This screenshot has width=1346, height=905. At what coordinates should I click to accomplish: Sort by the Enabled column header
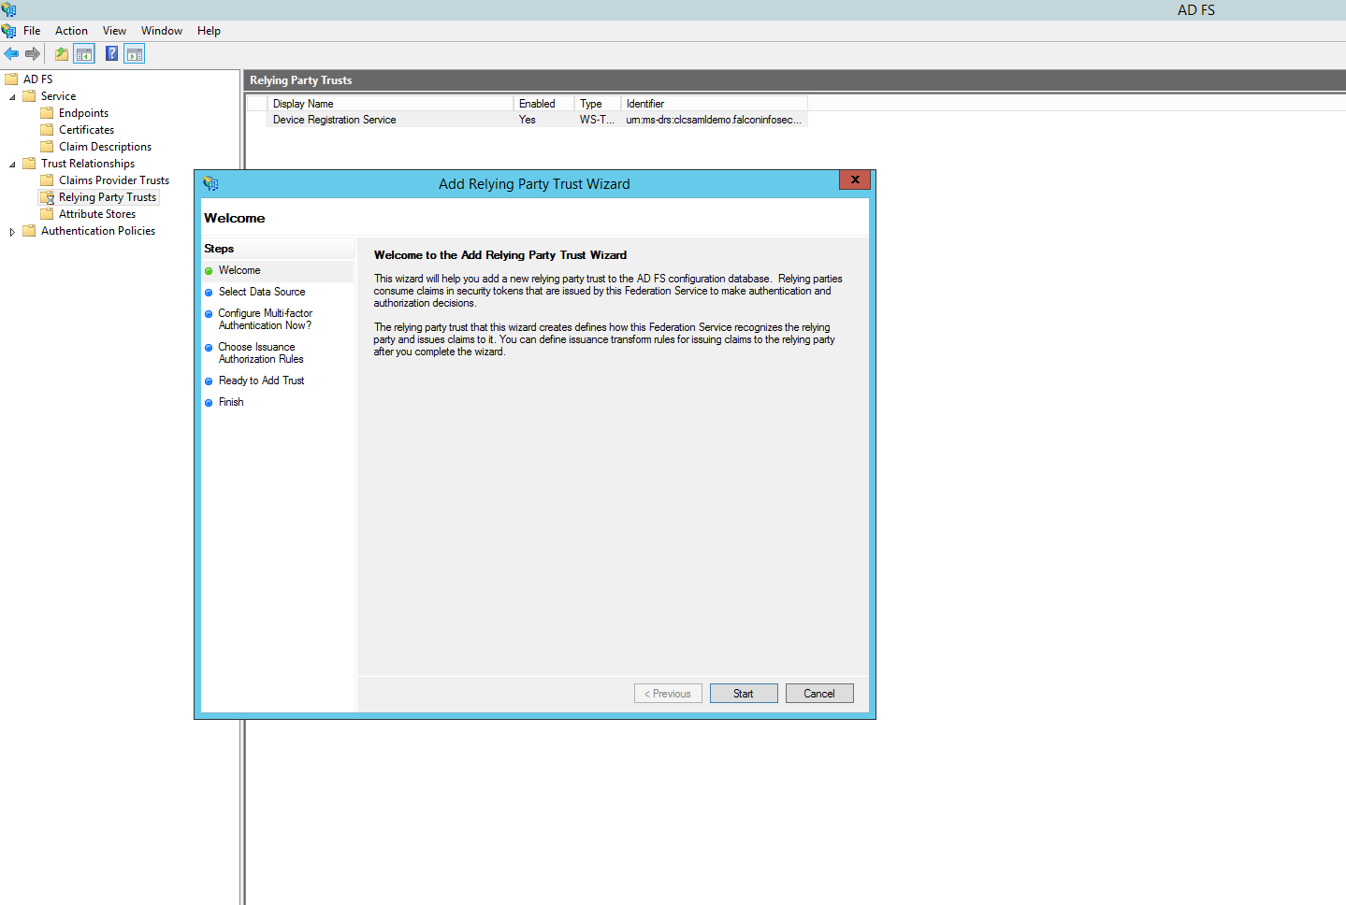coord(543,104)
